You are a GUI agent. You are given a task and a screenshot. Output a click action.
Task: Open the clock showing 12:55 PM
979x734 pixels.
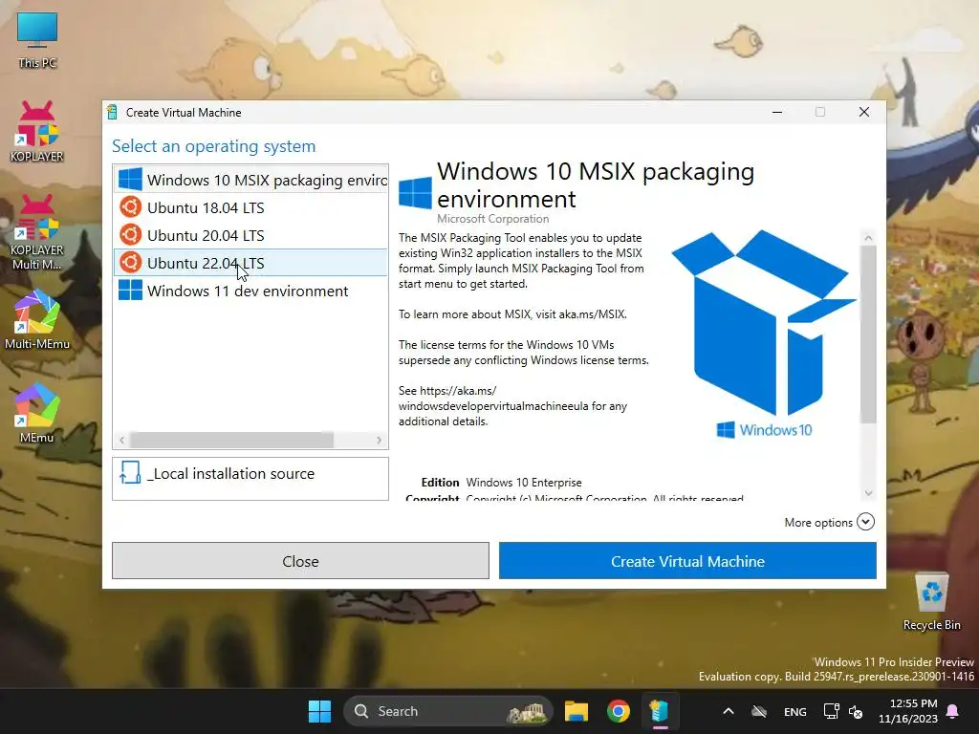coord(908,711)
